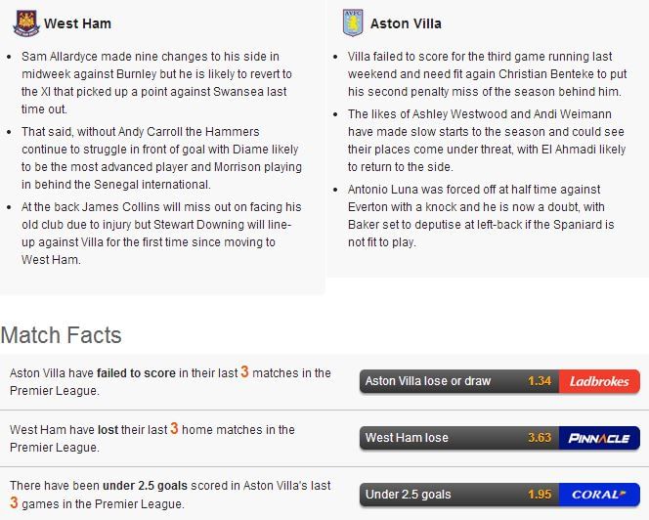Click the West Ham club crest icon

(x=26, y=23)
